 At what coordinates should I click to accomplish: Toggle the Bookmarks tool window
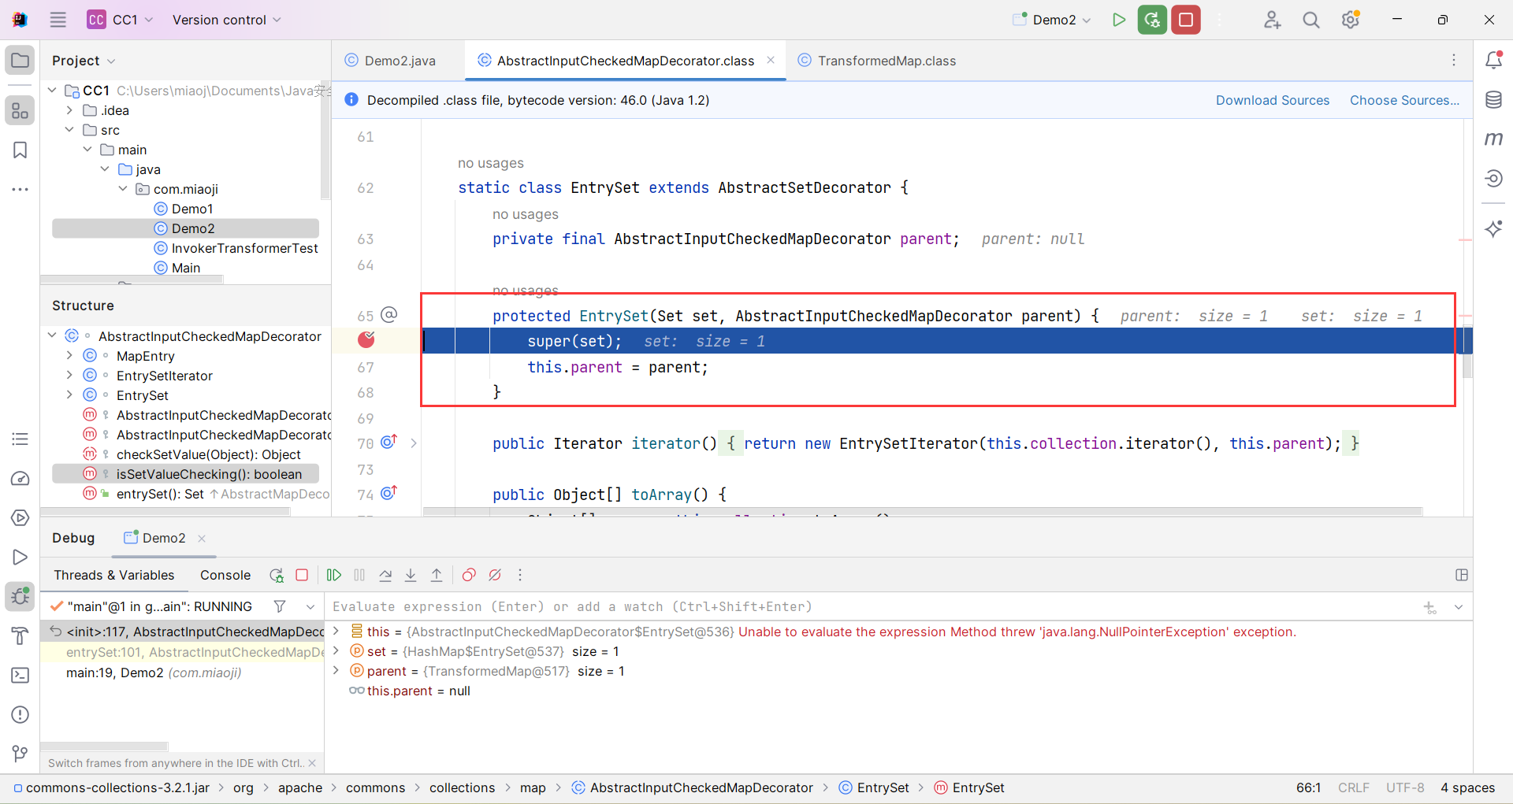coord(20,150)
